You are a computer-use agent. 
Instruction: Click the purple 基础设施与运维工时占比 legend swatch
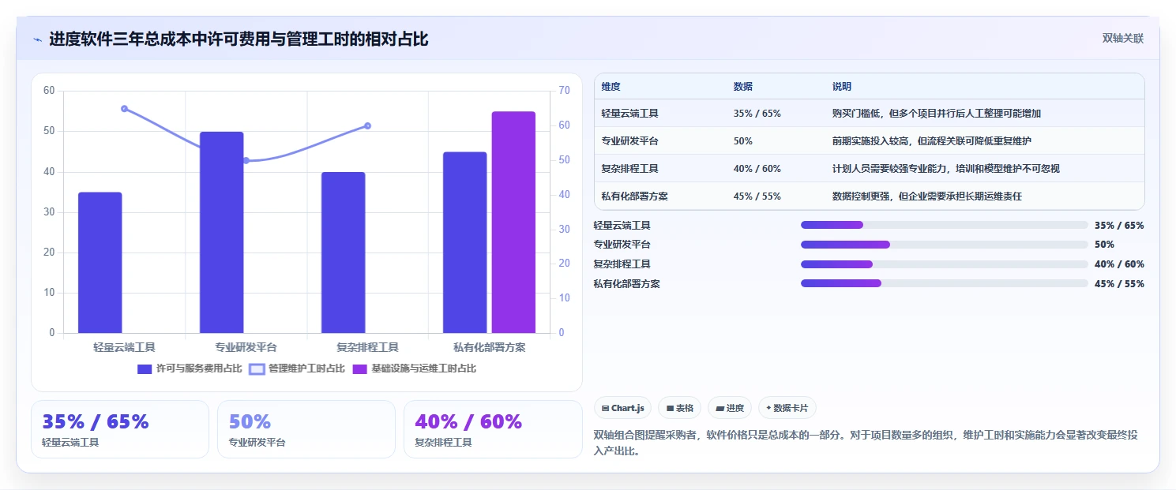click(x=359, y=368)
